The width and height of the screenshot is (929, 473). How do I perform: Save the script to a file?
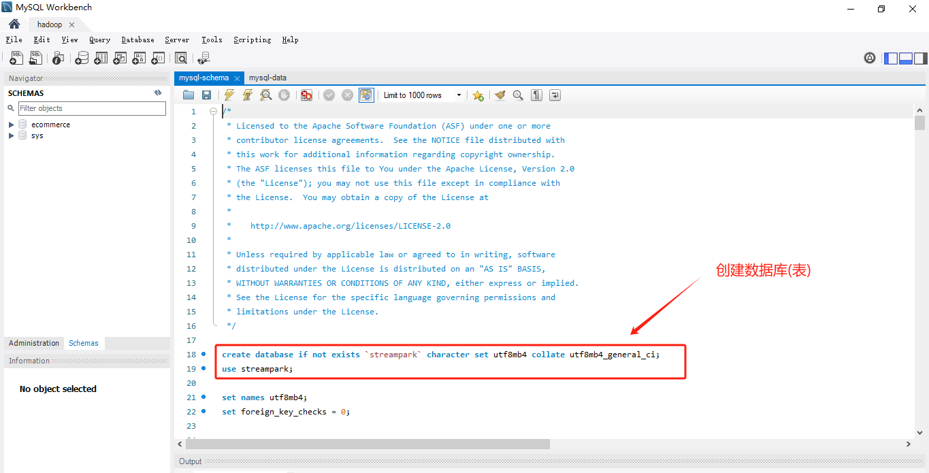click(206, 95)
